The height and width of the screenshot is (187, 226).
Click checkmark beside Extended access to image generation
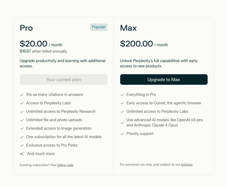pos(22,129)
